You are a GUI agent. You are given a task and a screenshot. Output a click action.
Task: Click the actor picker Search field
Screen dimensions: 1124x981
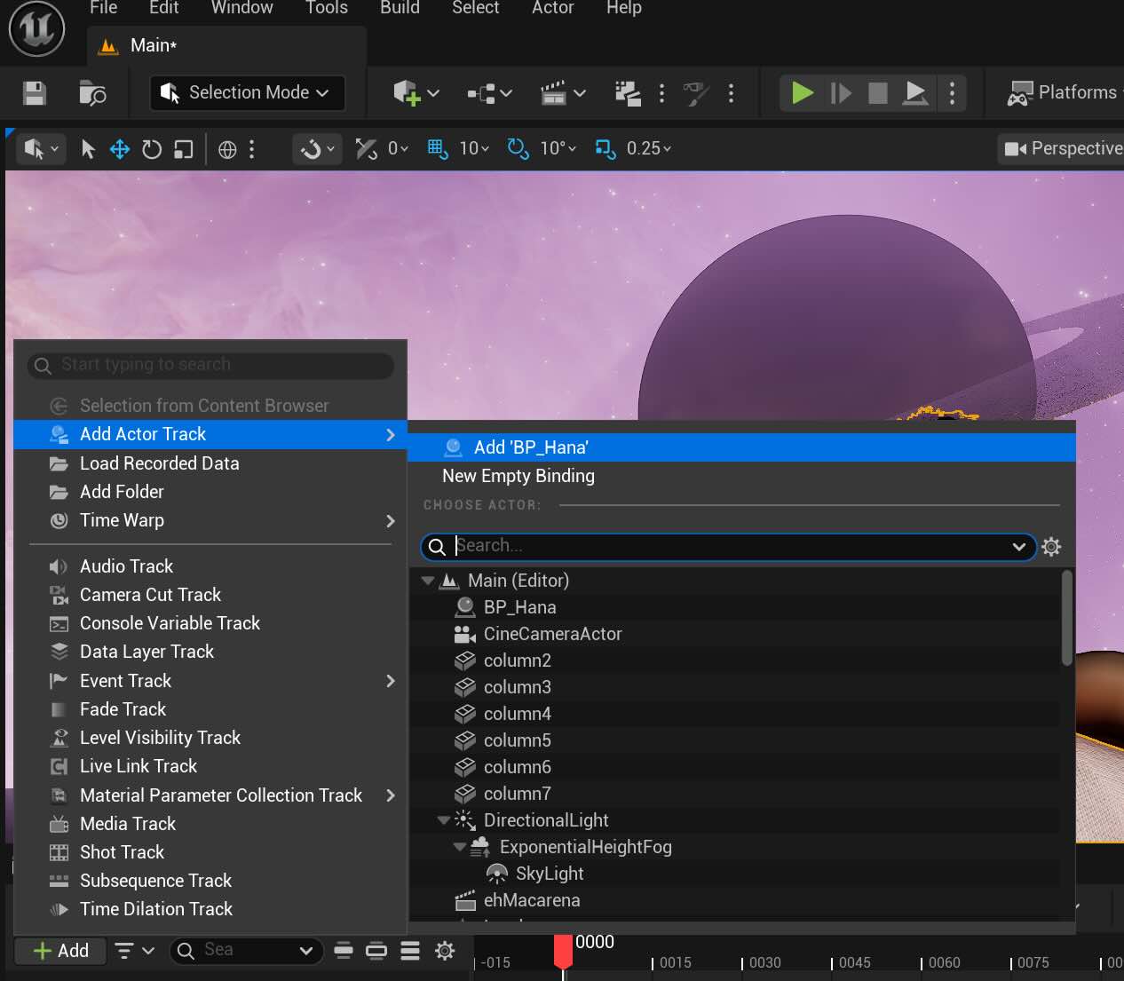726,546
